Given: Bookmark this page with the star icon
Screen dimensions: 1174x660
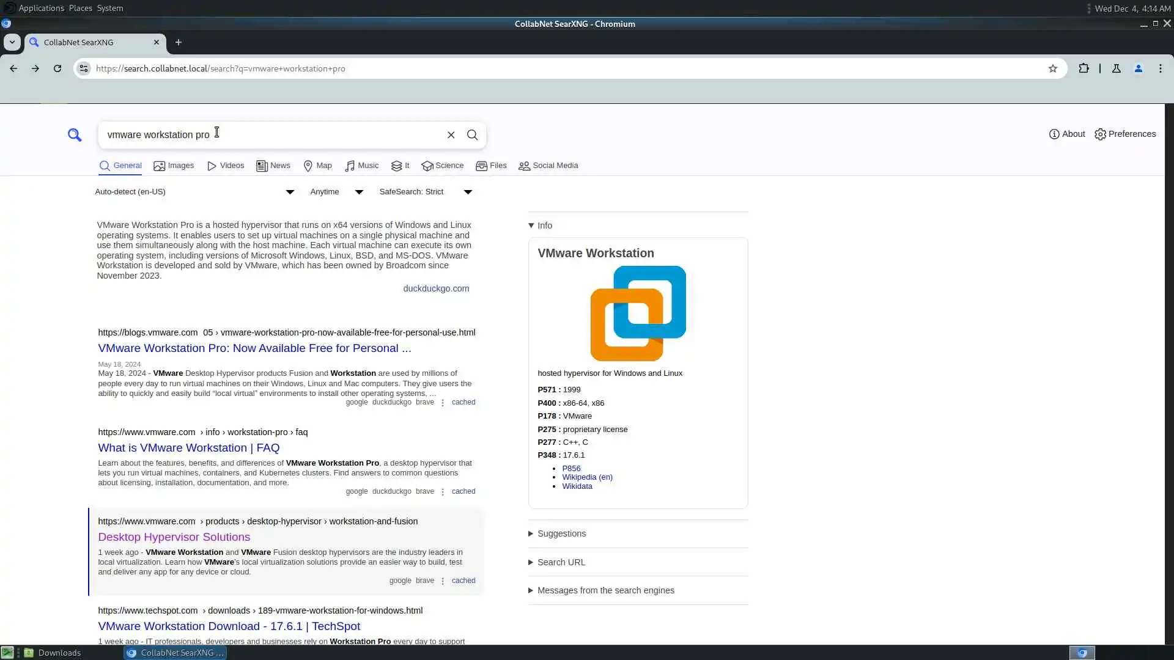Looking at the screenshot, I should tap(1052, 68).
